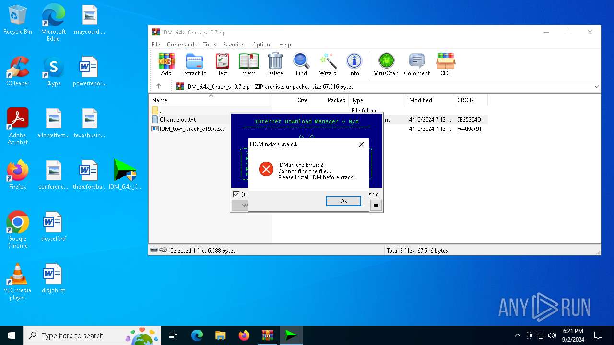Select the powerrepor... Word document icon
The width and height of the screenshot is (614, 345).
89,71
